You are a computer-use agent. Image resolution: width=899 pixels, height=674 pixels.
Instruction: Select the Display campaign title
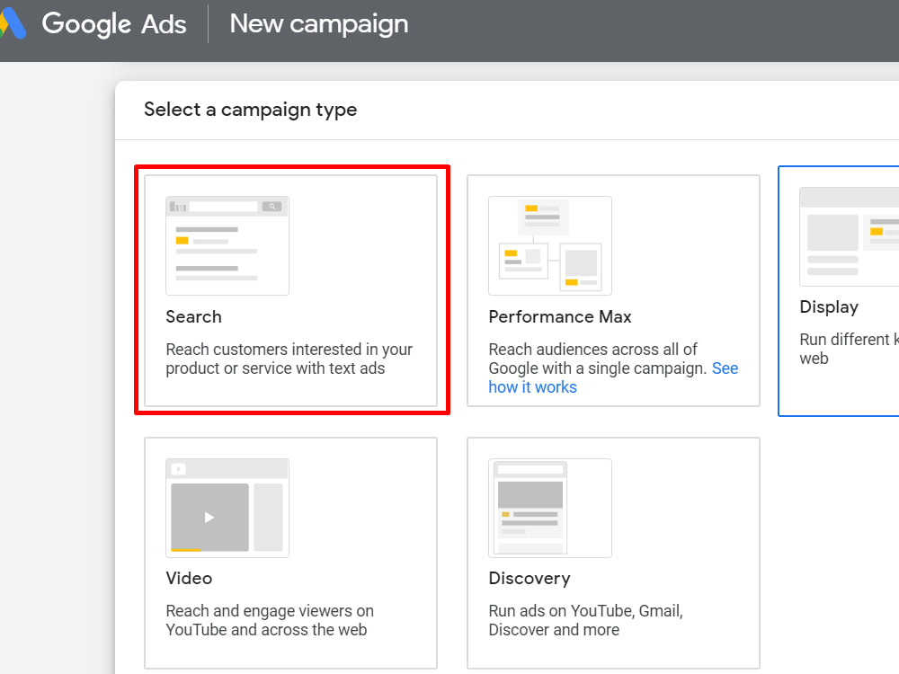(x=829, y=307)
